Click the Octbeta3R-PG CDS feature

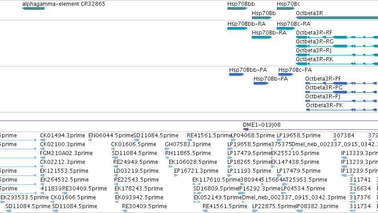click(x=342, y=92)
